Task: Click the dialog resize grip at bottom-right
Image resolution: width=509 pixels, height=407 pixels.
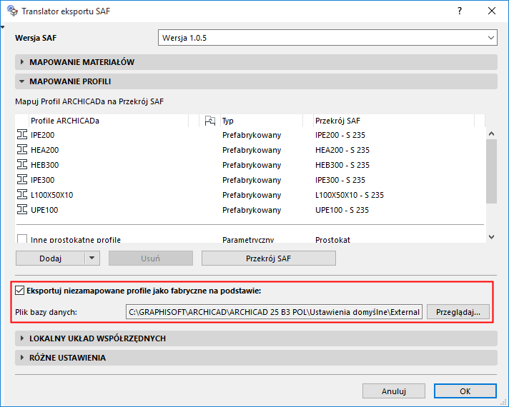Action: point(503,402)
